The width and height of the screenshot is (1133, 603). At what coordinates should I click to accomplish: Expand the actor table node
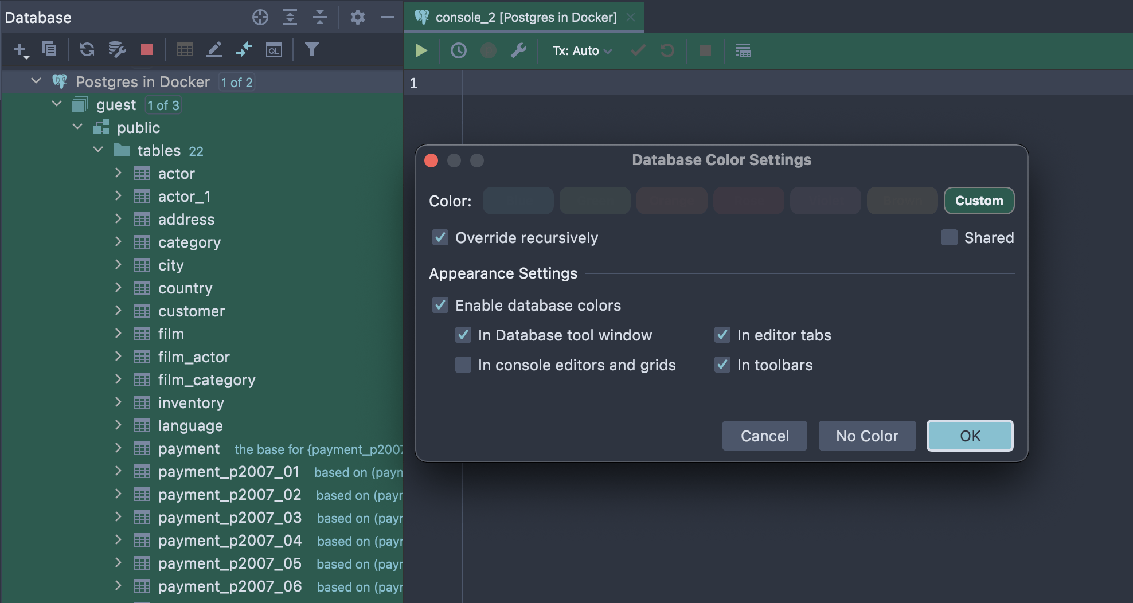point(118,173)
